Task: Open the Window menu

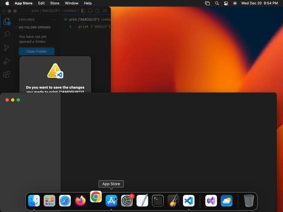Action: click(x=72, y=3)
